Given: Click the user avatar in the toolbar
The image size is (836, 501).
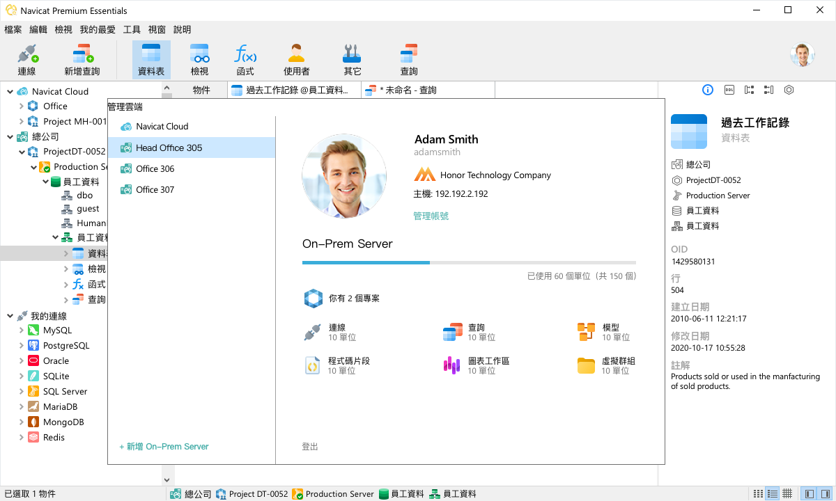Looking at the screenshot, I should pos(803,55).
